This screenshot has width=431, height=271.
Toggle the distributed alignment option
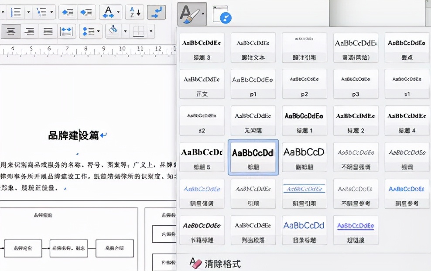[x=66, y=31]
